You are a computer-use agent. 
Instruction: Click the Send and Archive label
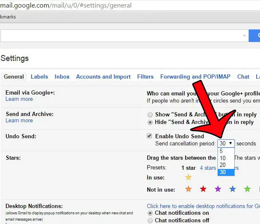30,114
